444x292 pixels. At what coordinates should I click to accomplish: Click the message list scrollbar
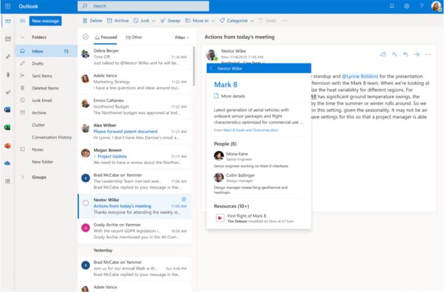(x=194, y=66)
